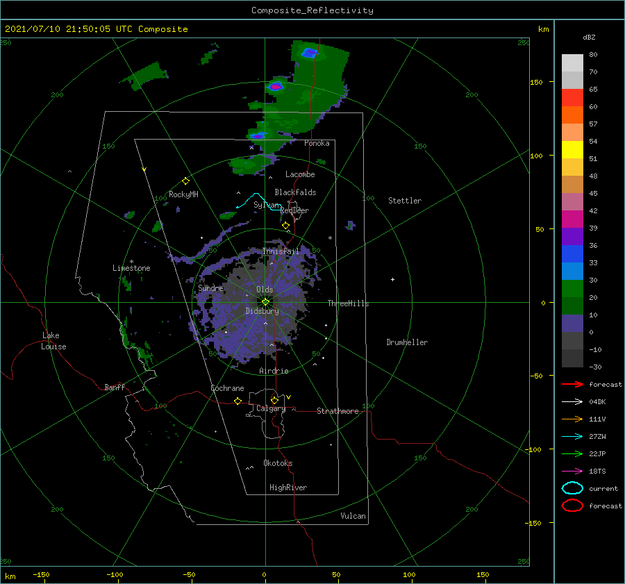625x584 pixels.
Task: Click the Vulcan city label
Action: [353, 516]
